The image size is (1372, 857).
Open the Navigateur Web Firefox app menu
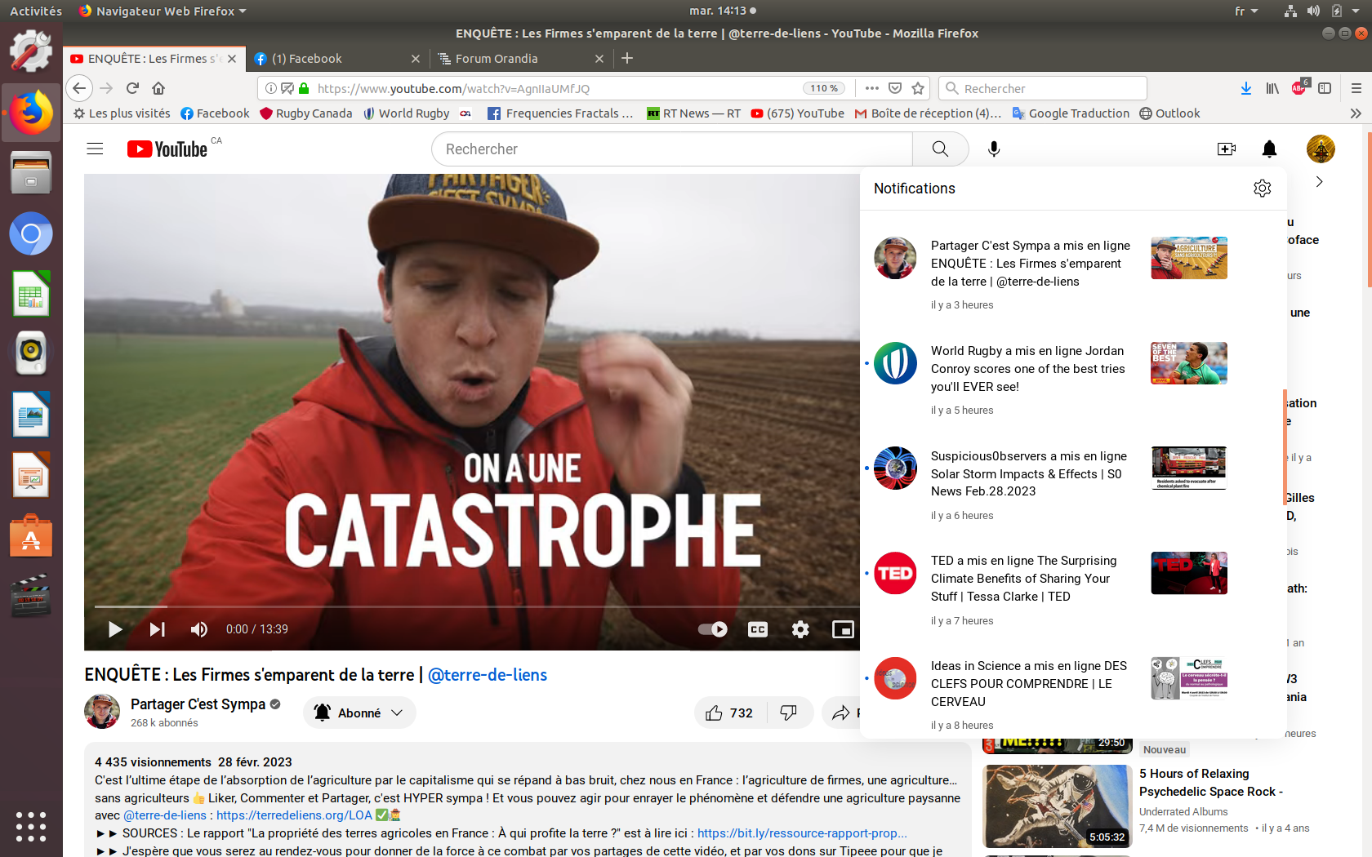click(x=163, y=11)
